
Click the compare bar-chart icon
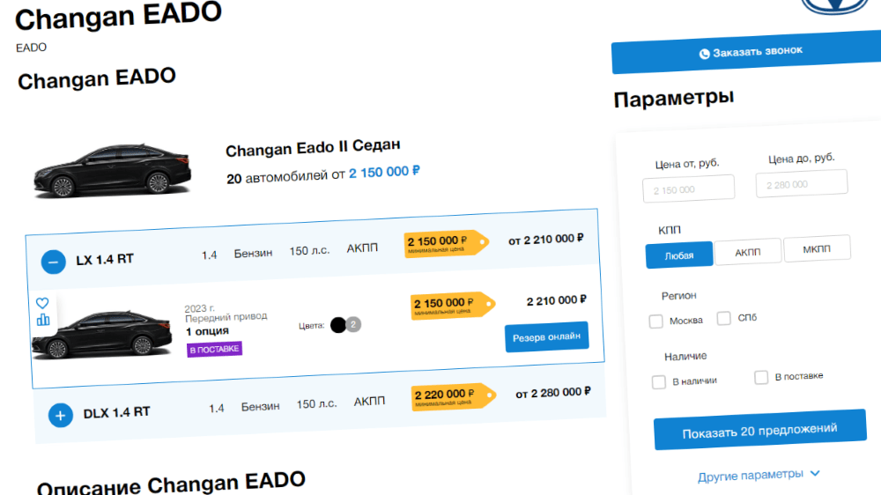[43, 320]
